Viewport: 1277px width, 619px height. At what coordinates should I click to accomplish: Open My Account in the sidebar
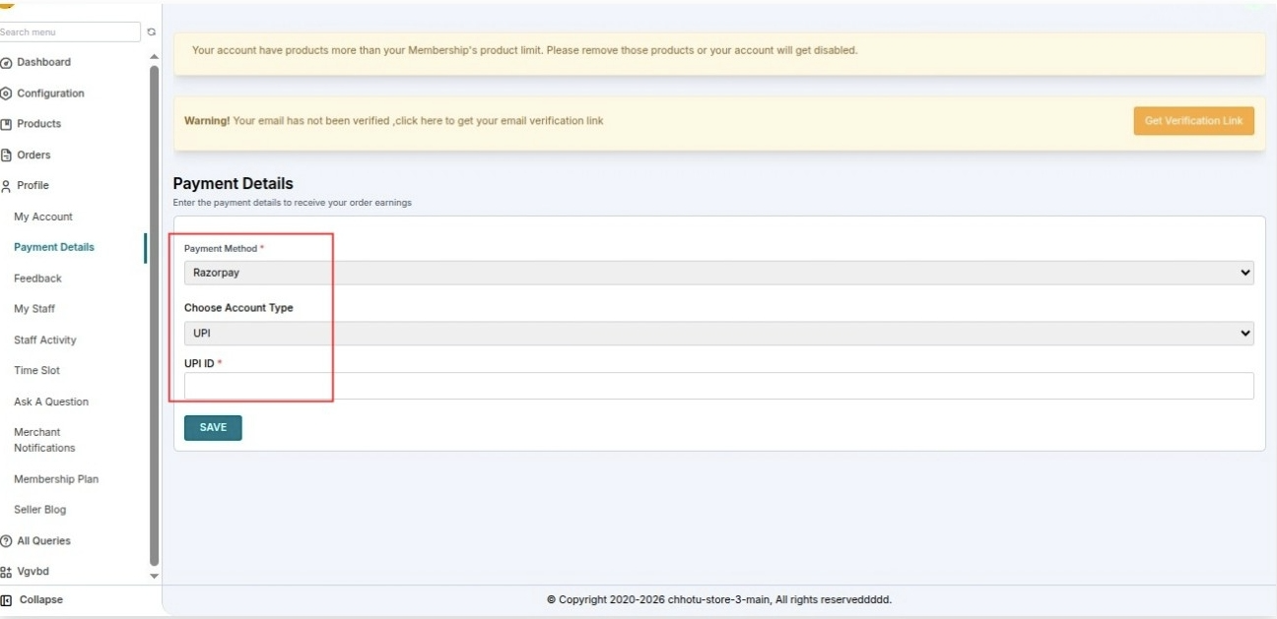coord(43,217)
